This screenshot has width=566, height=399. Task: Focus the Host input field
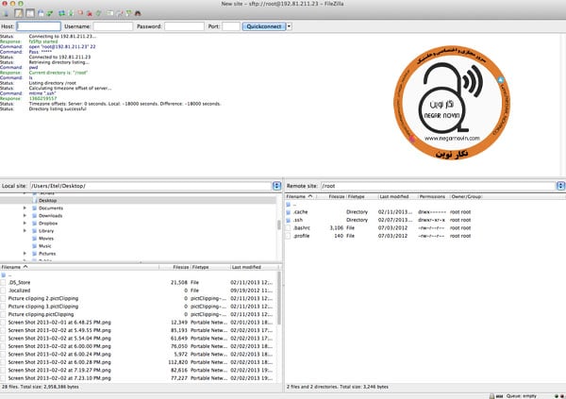coord(39,26)
